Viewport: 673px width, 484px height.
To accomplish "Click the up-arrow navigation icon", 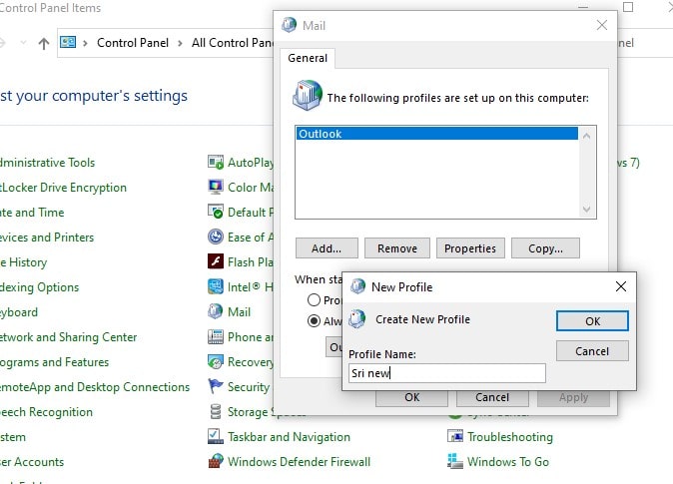I will click(43, 43).
